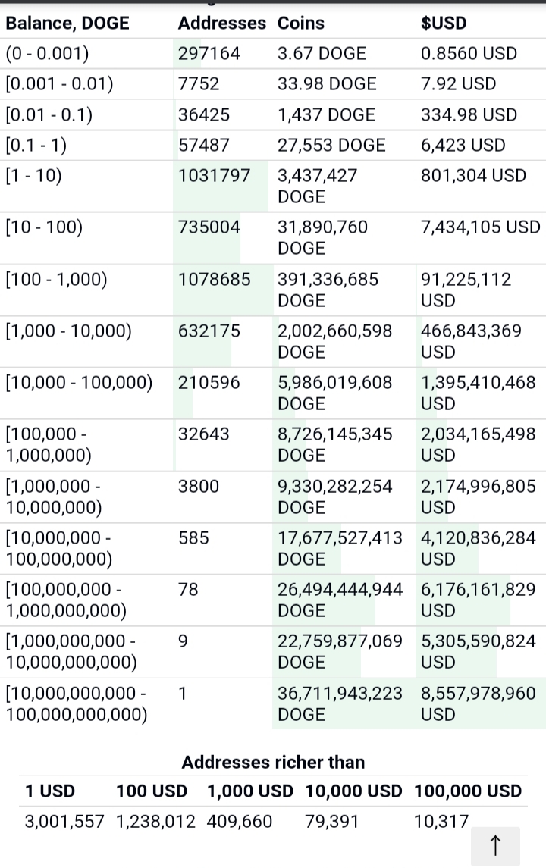Click the "1,000 USD" column header
The image size is (546, 868).
pos(249,791)
